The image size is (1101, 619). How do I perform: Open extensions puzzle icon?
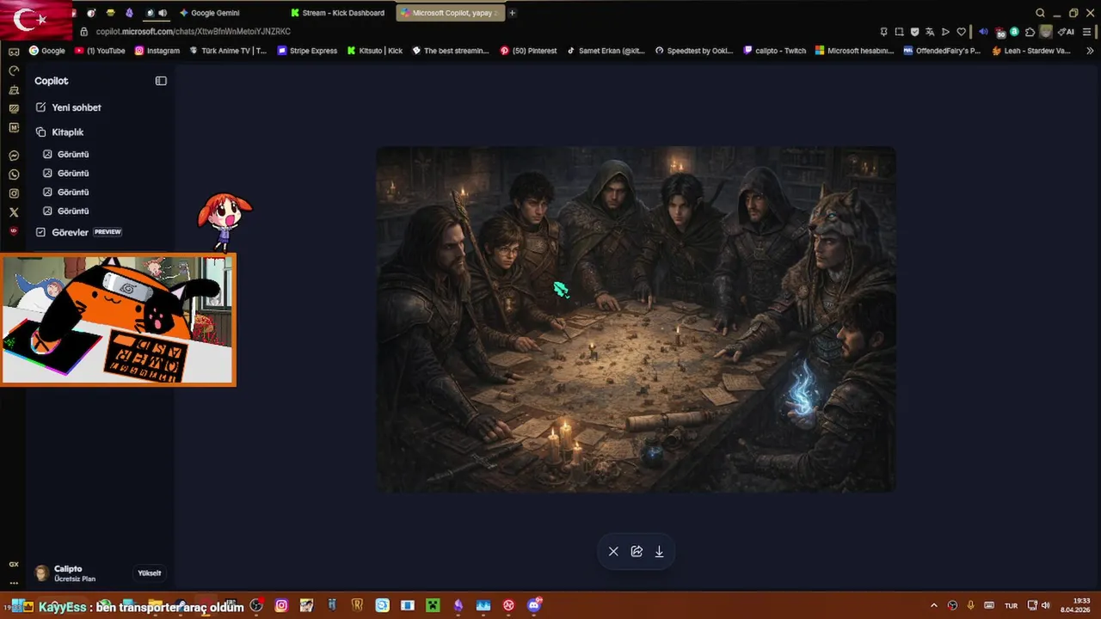pyautogui.click(x=1030, y=32)
